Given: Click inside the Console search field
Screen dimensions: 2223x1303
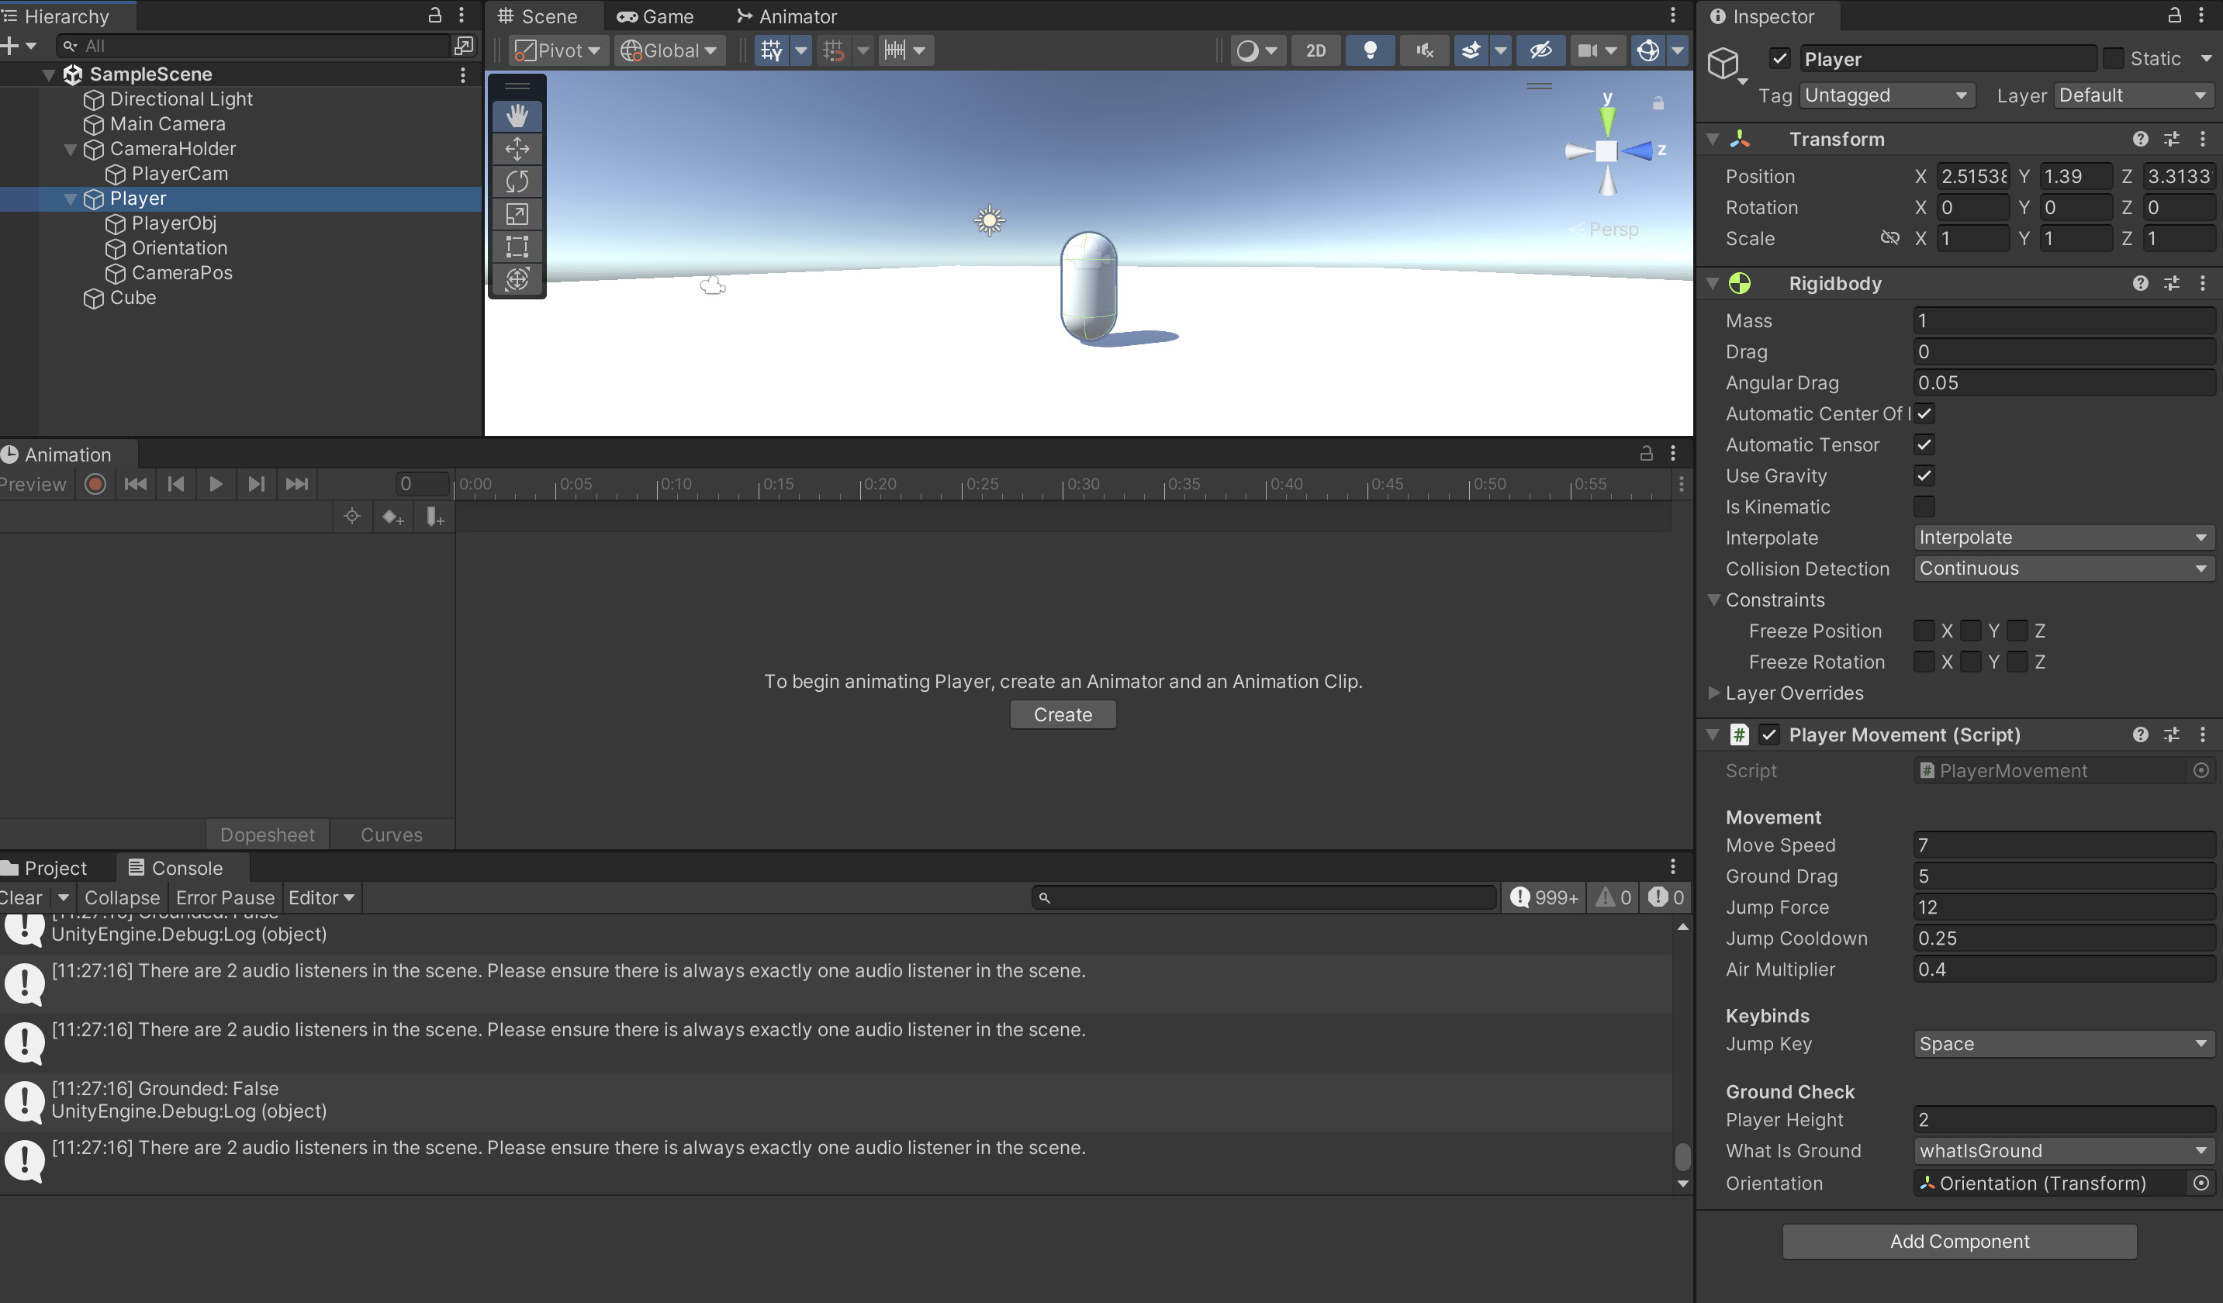Looking at the screenshot, I should (x=1261, y=897).
